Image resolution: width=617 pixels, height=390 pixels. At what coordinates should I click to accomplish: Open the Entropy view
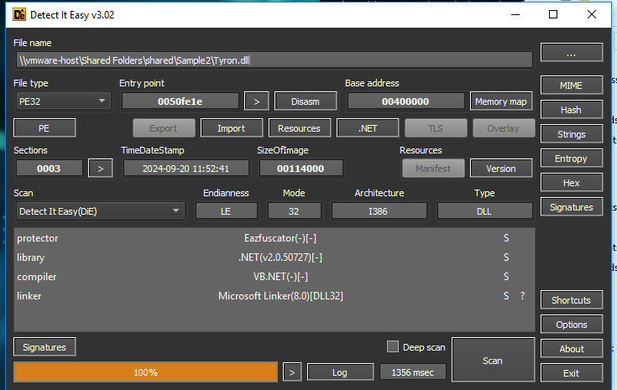[572, 159]
